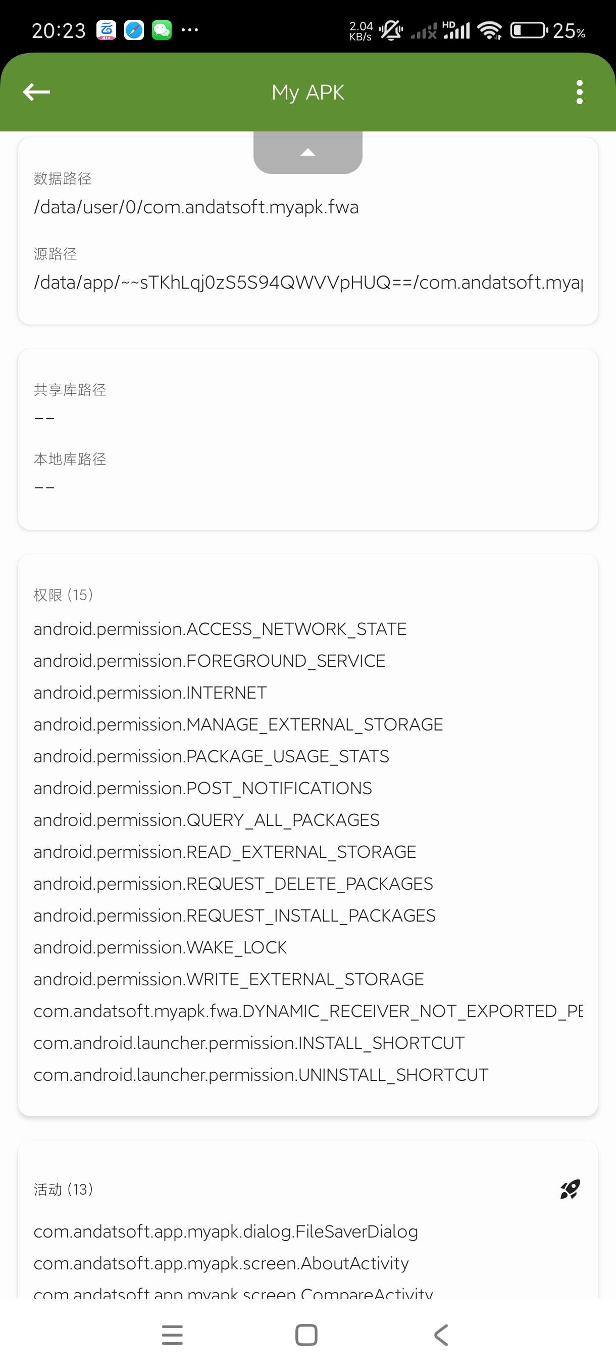Tap the source path /data/app value
The height and width of the screenshot is (1371, 616).
307,282
